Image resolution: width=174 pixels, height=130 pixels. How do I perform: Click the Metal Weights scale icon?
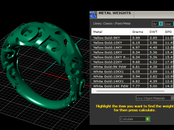tap(93, 15)
